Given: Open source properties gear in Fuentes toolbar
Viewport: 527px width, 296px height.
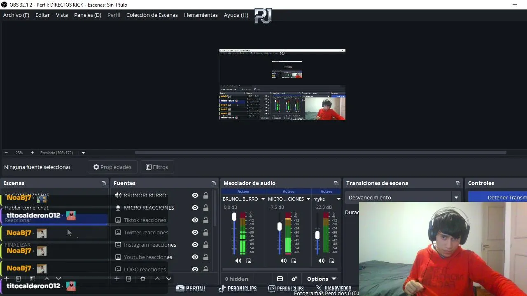Looking at the screenshot, I should click(x=143, y=279).
